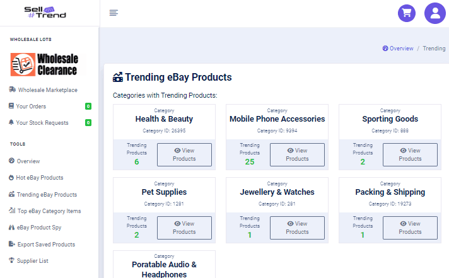The image size is (449, 278).
Task: Click the Trending eBay Products sidebar icon
Action: click(x=11, y=195)
